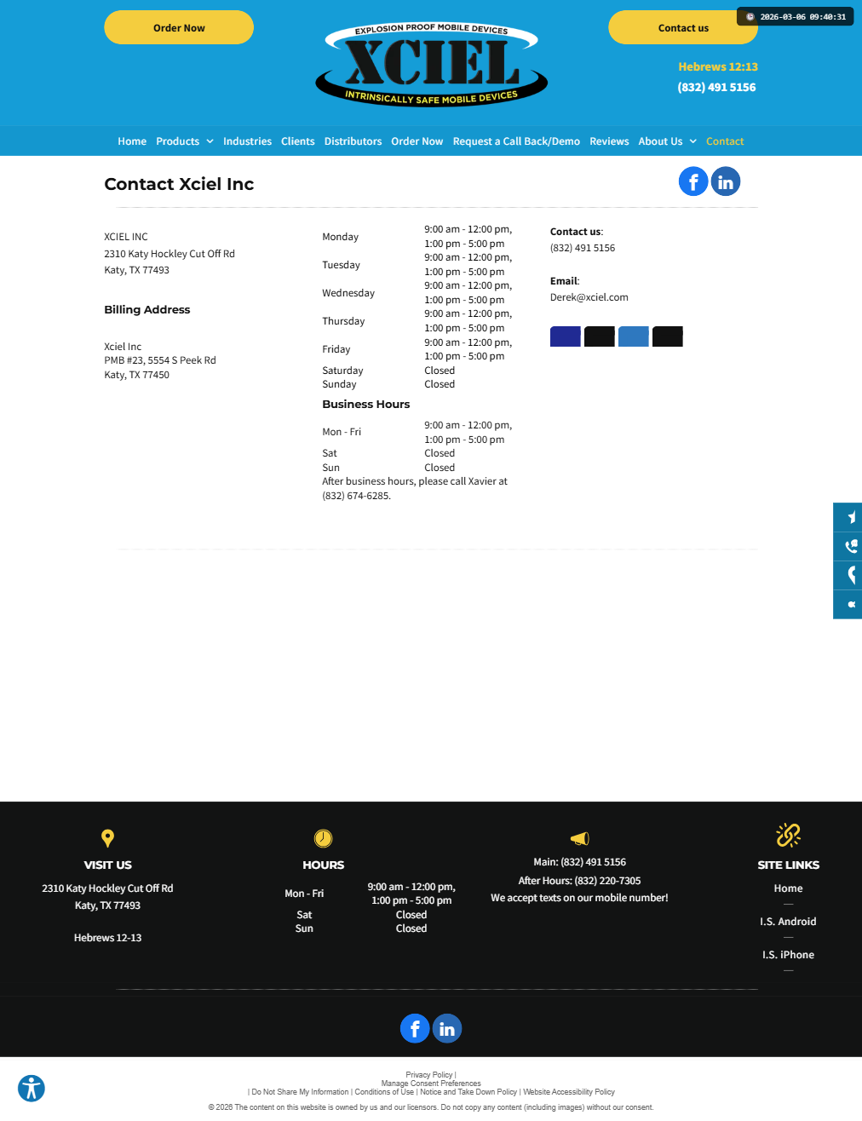Viewport: 862px width, 1121px height.
Task: Open the Privacy Policy link
Action: pyautogui.click(x=429, y=1075)
